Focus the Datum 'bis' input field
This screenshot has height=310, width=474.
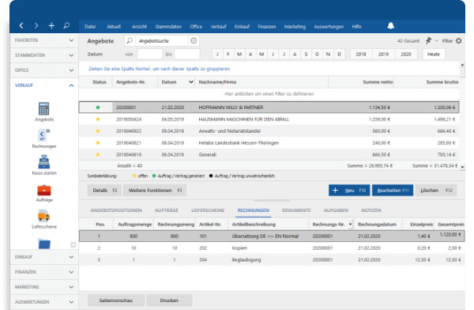click(186, 55)
